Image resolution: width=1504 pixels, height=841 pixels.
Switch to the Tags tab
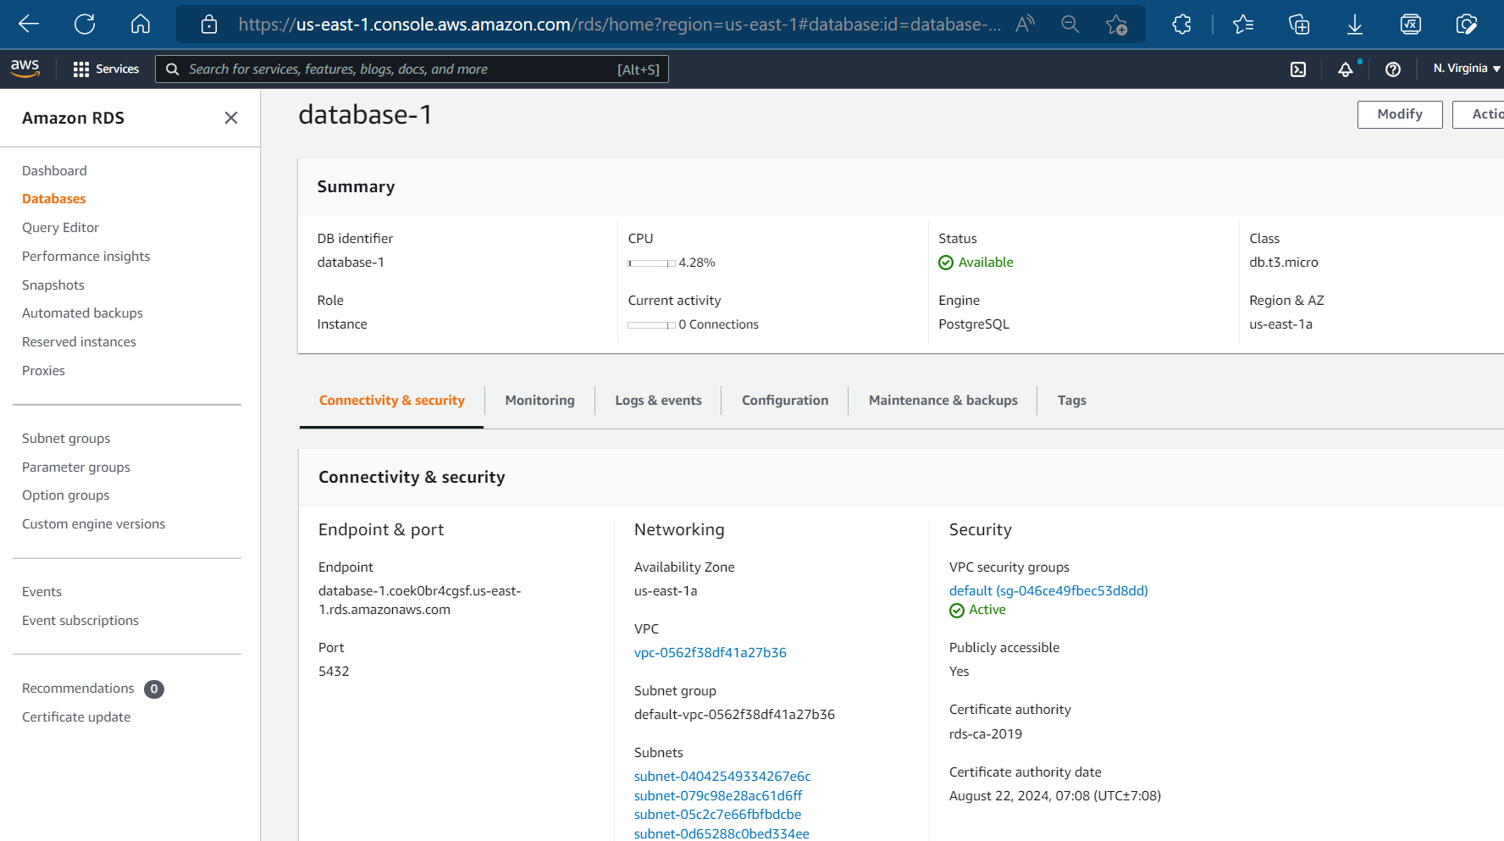(1072, 401)
